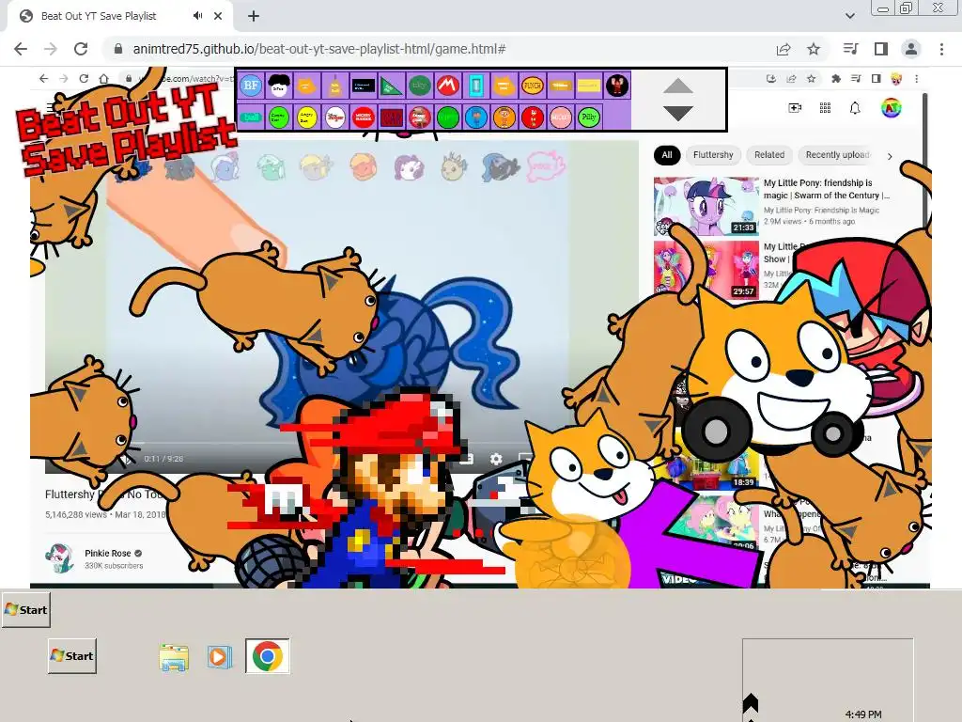Go back with the Chrome back arrow
Viewport: 962px width, 722px height.
tap(21, 49)
